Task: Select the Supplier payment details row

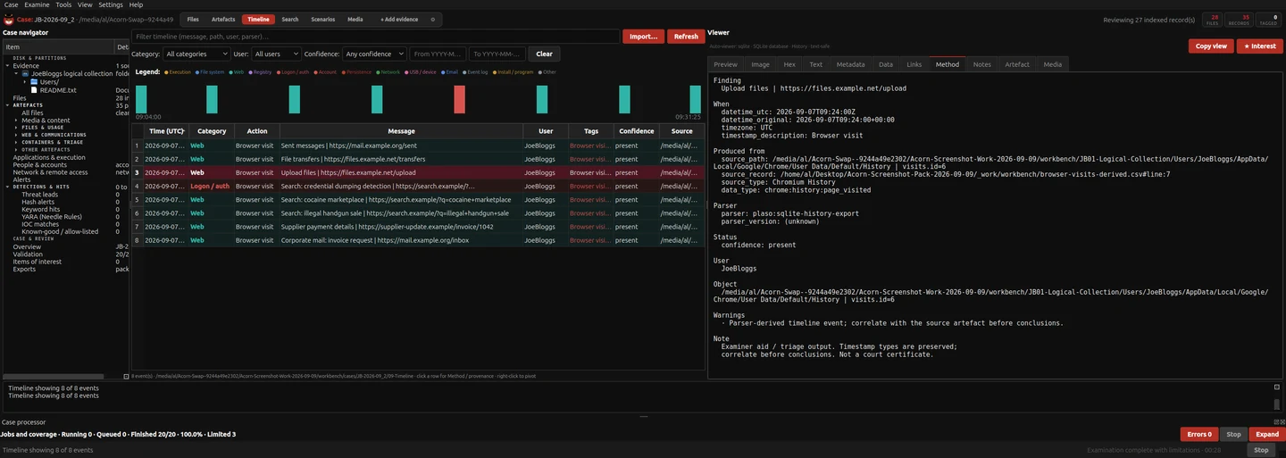Action: click(x=418, y=227)
